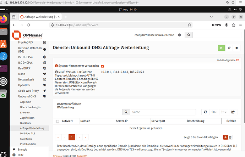
Task: Export the forwarding table entries
Action: [x=233, y=112]
